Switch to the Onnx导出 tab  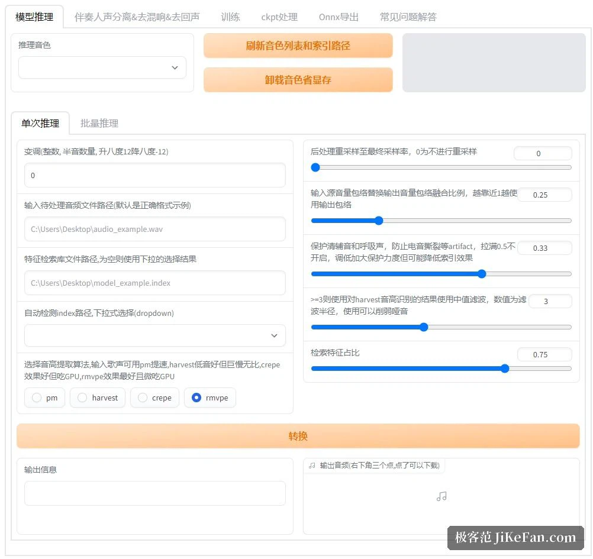(x=339, y=17)
